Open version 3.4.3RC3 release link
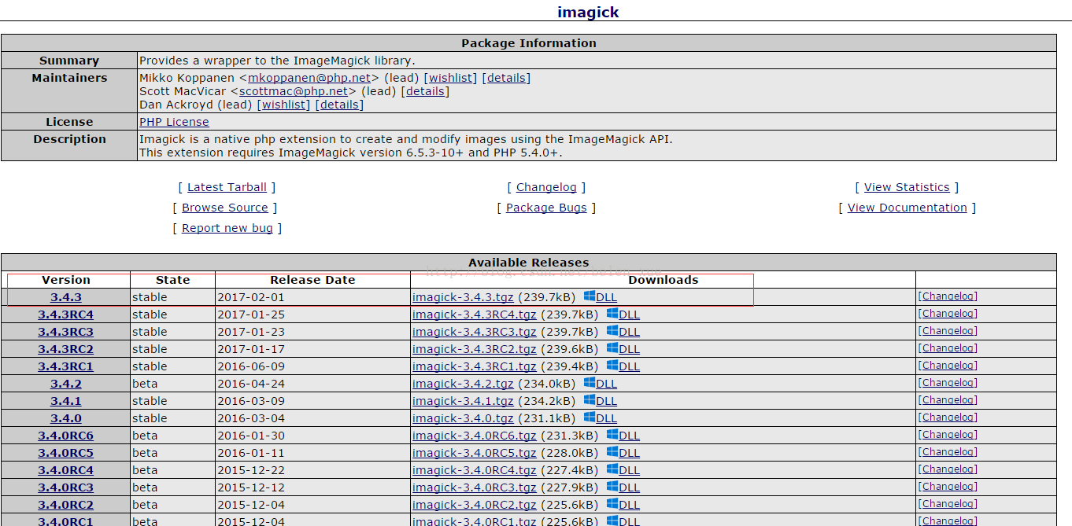Image resolution: width=1072 pixels, height=526 pixels. 66,332
